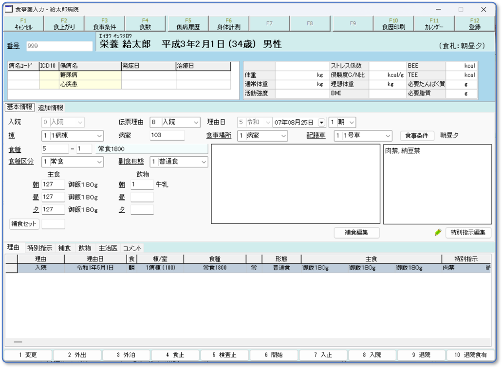Click the 特別指示編集 button
502x368 pixels.
click(x=468, y=233)
